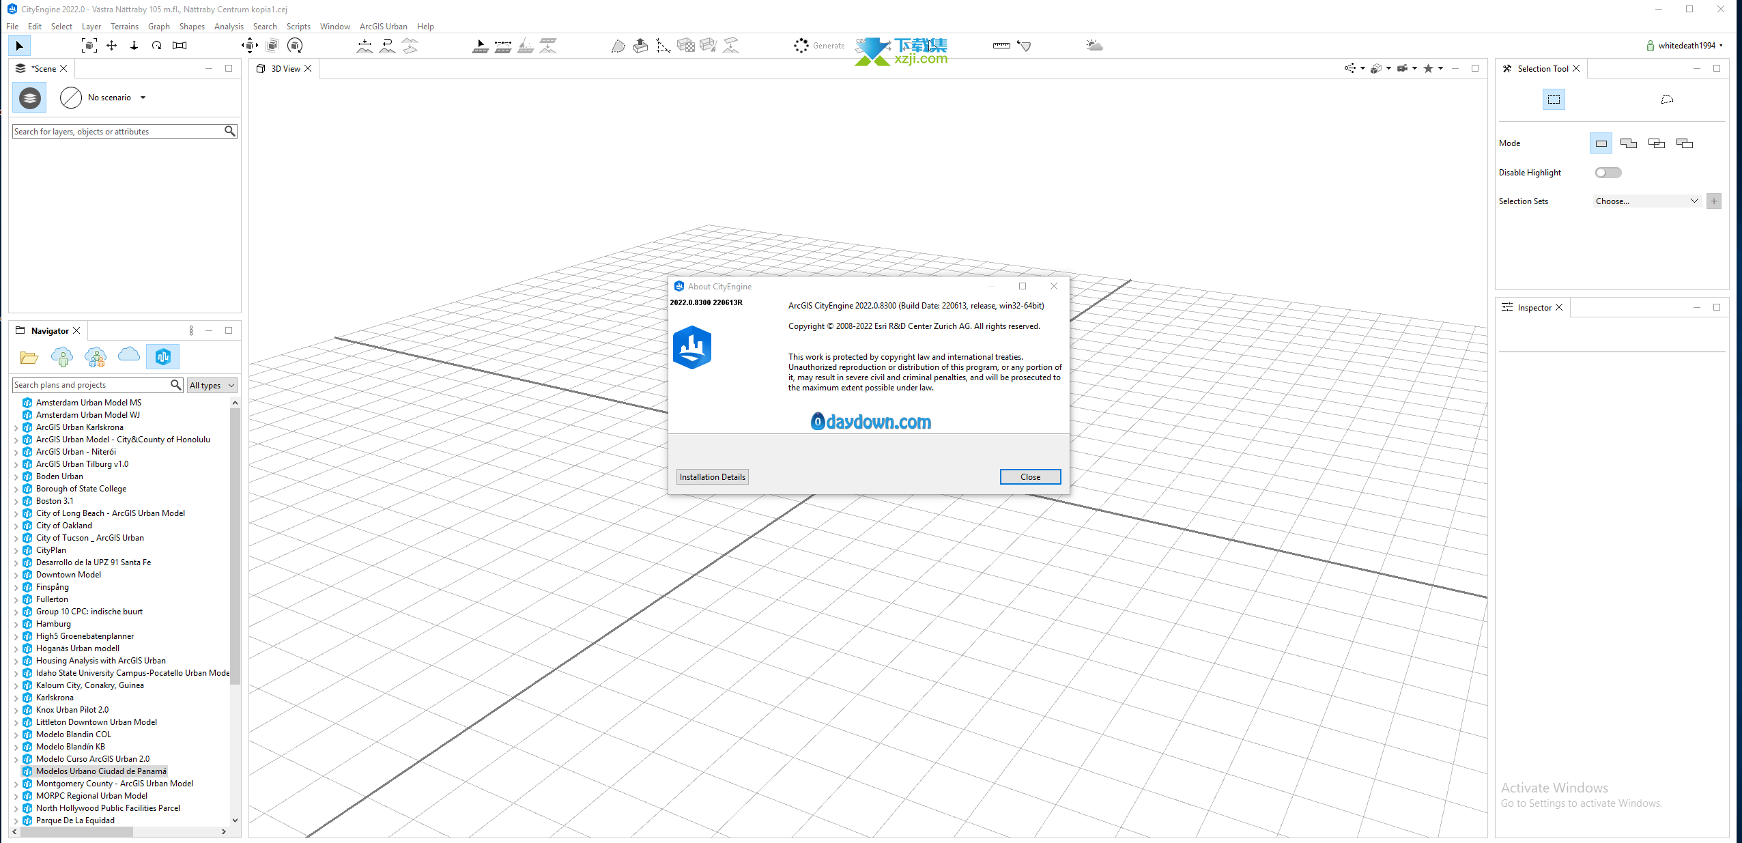1742x843 pixels.
Task: Select the Add to selection mode
Action: click(x=1629, y=143)
